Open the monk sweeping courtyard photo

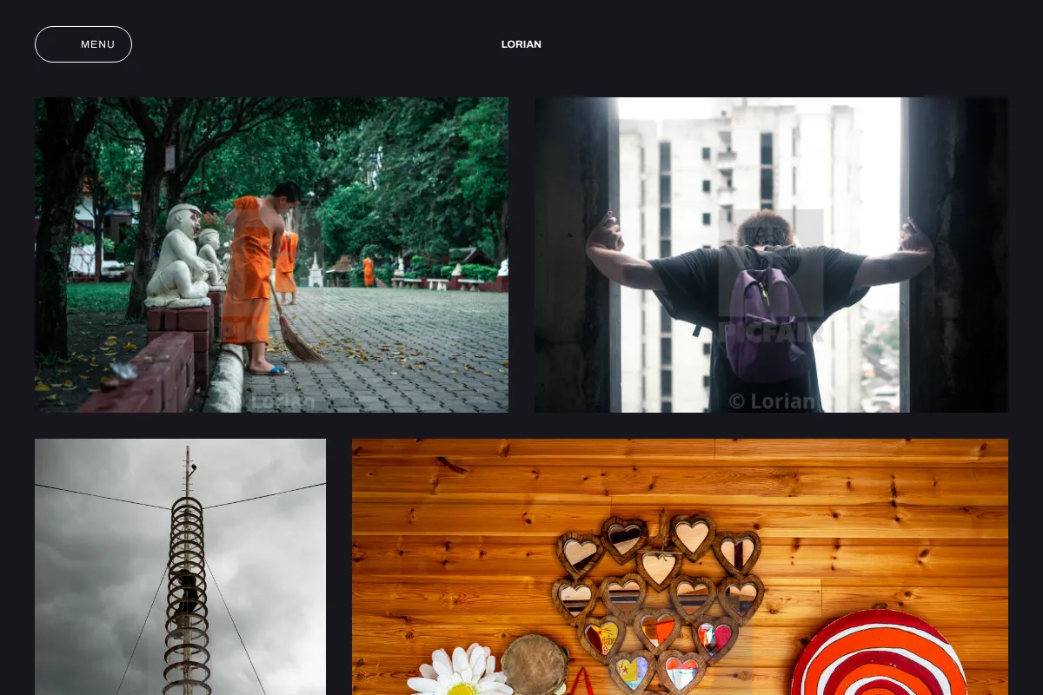click(271, 255)
